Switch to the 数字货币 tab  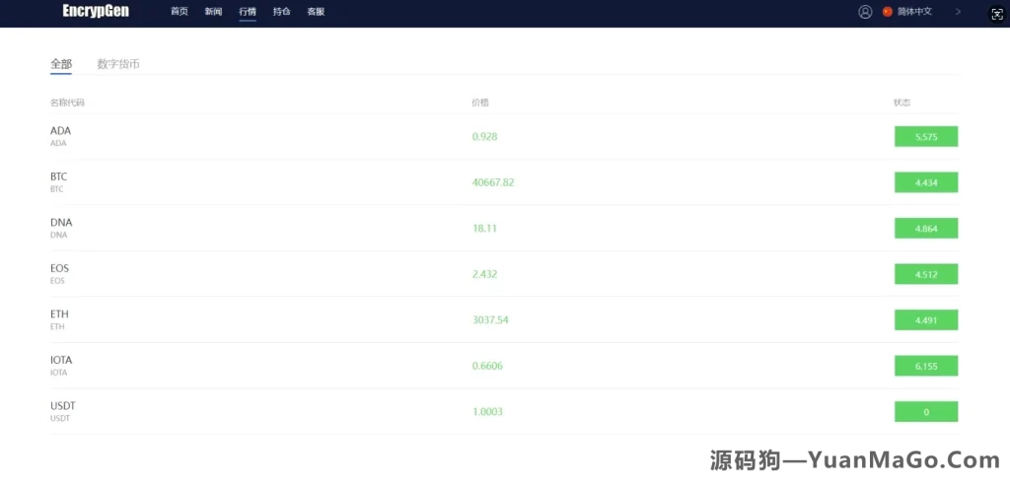(118, 64)
